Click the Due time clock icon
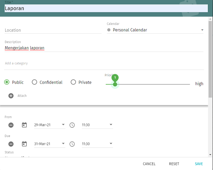The image size is (213, 170). 72,144
